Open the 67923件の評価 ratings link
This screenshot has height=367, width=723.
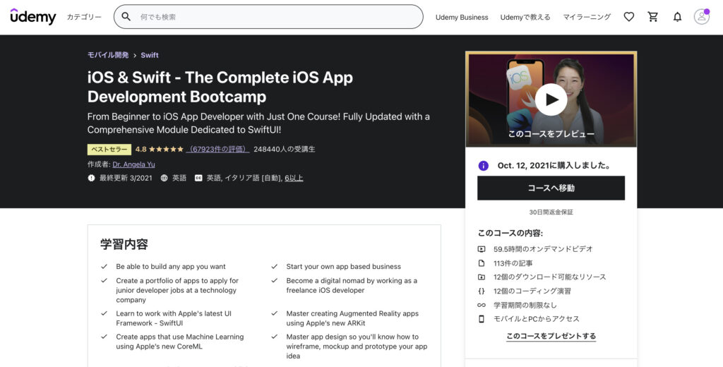pos(217,150)
